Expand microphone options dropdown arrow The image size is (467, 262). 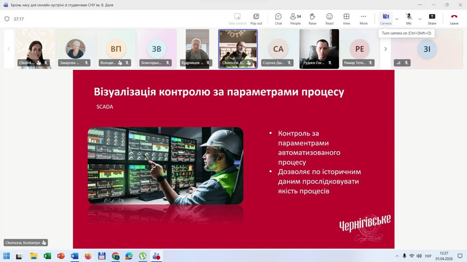pyautogui.click(x=420, y=19)
